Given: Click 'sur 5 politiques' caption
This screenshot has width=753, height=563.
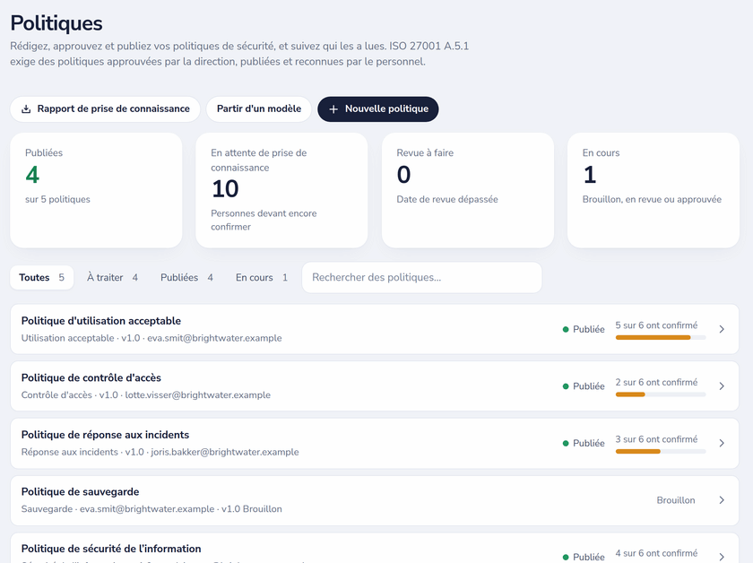Looking at the screenshot, I should point(57,199).
